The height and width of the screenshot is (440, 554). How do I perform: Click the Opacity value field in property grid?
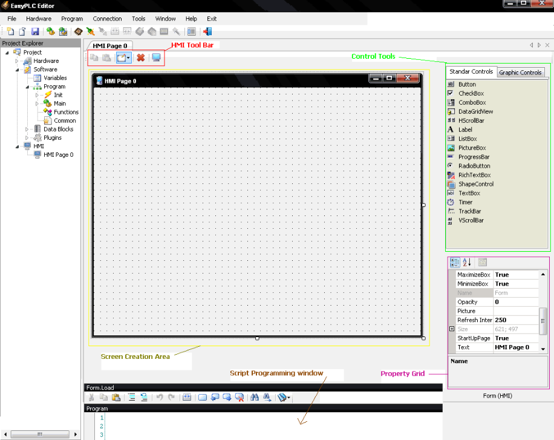[x=515, y=302]
